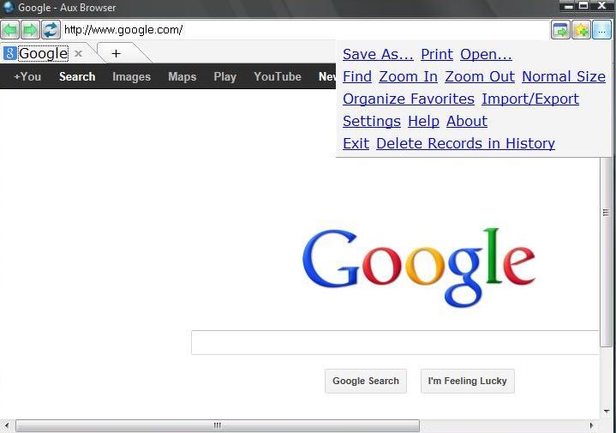Open About from the tools menu
The width and height of the screenshot is (616, 433).
tap(467, 121)
